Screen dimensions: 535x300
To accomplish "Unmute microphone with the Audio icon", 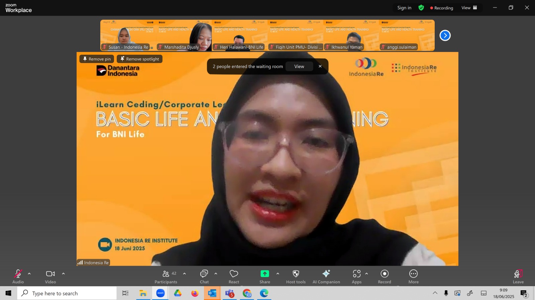I will (x=18, y=276).
